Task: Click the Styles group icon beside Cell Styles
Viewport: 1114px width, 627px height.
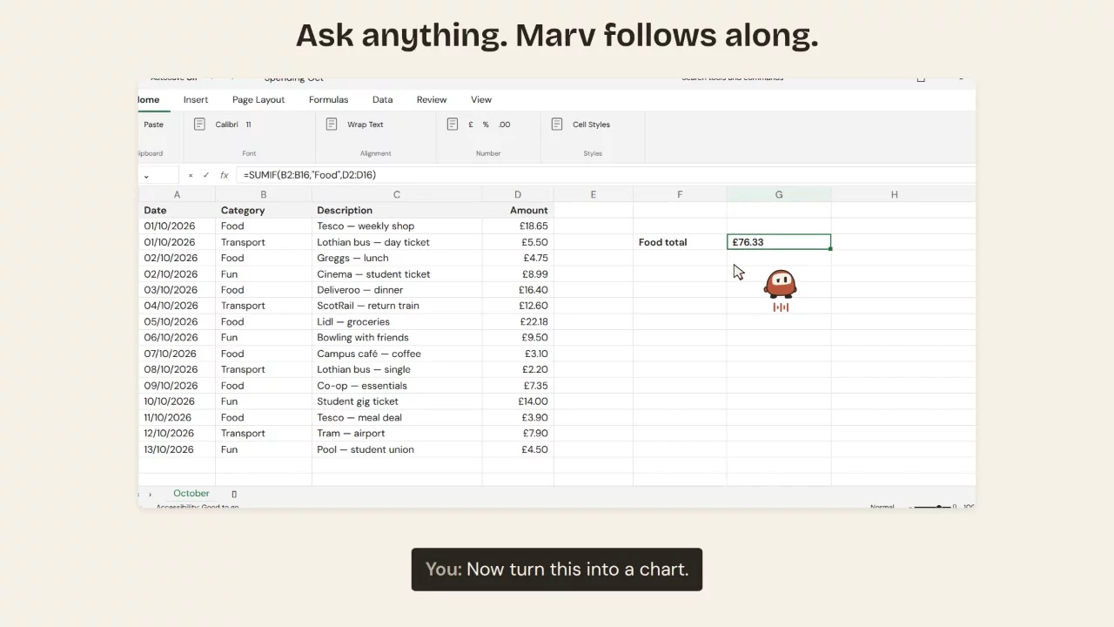Action: point(556,125)
